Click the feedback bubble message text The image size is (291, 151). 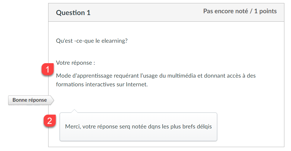click(139, 127)
